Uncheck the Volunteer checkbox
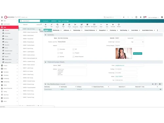This screenshot has width=164, height=123. tap(58, 57)
